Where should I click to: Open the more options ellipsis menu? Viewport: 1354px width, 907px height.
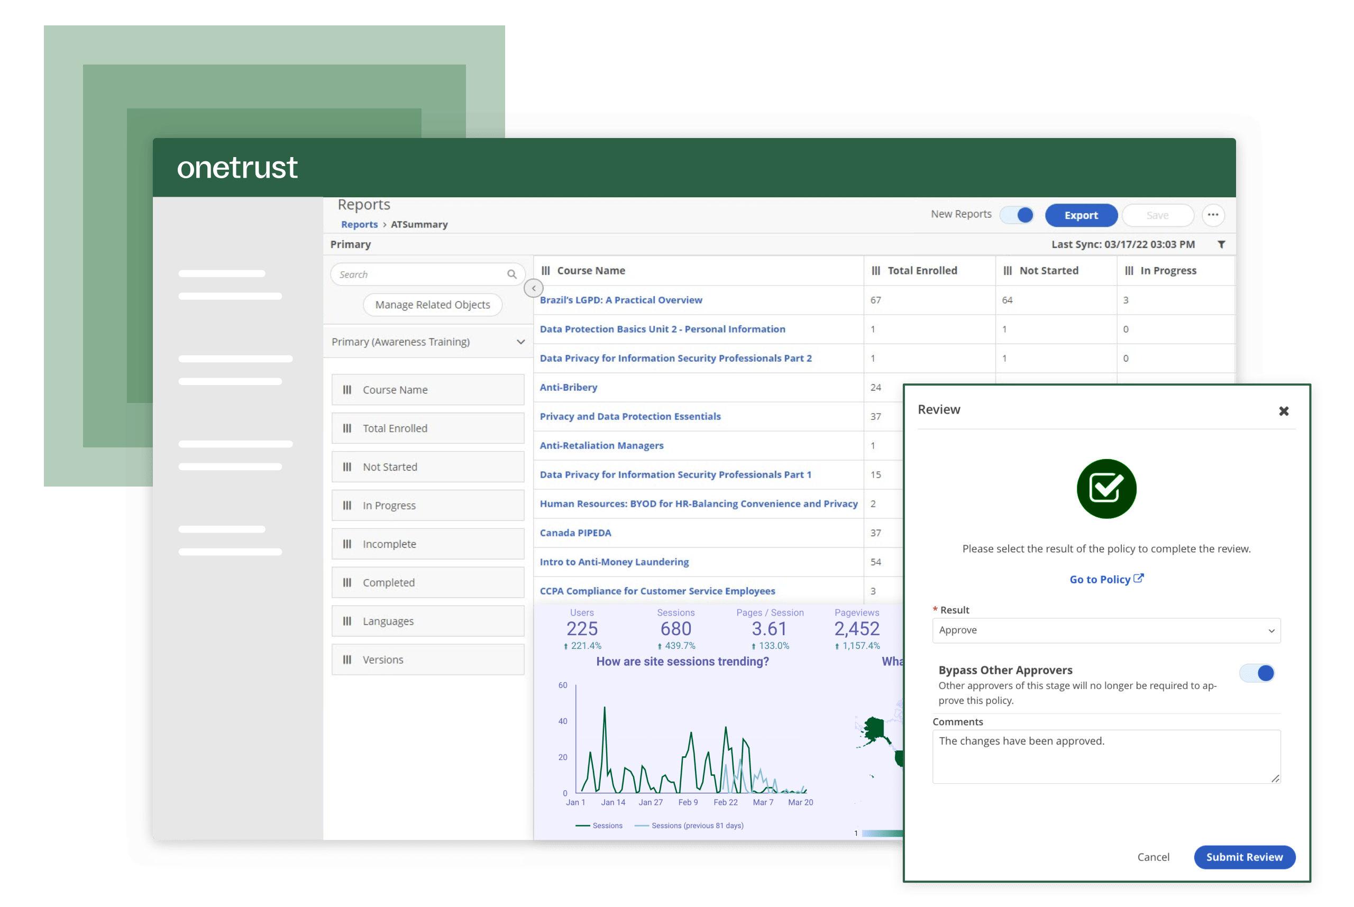(1213, 215)
